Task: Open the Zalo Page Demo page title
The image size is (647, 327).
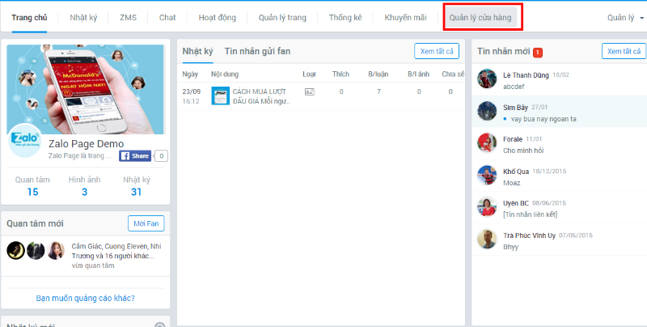Action: pyautogui.click(x=87, y=144)
